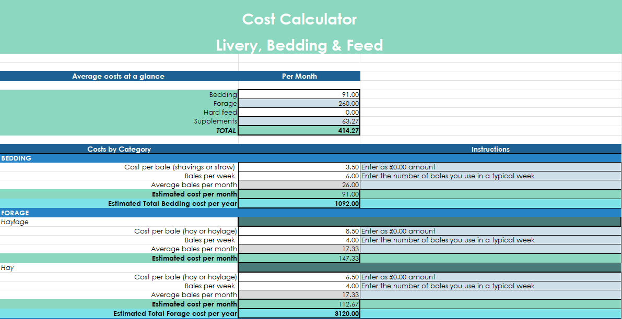
Task: Click the 260.00 Forage monthly value
Action: (299, 104)
